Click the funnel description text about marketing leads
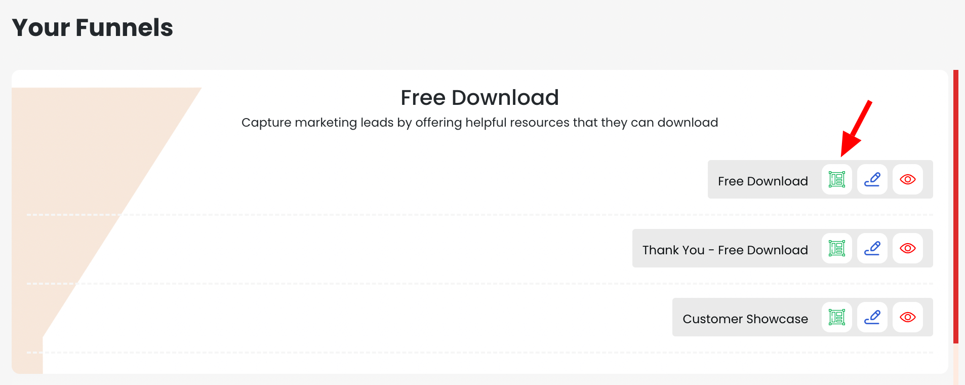Image resolution: width=965 pixels, height=385 pixels. (x=479, y=123)
